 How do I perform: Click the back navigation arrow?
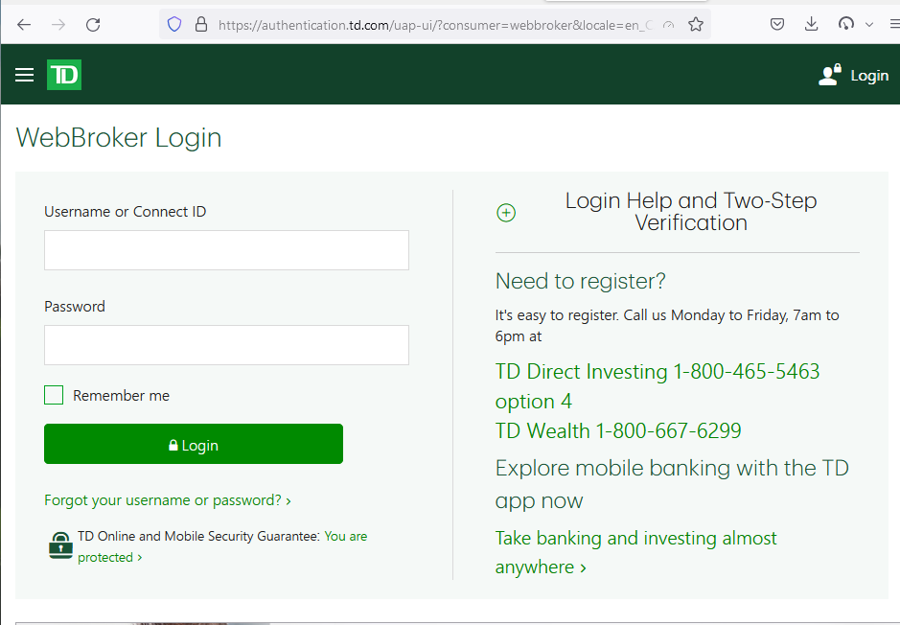[x=23, y=24]
